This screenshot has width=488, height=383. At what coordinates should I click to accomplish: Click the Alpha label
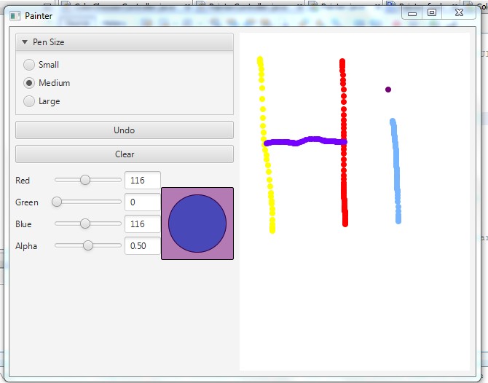(26, 246)
